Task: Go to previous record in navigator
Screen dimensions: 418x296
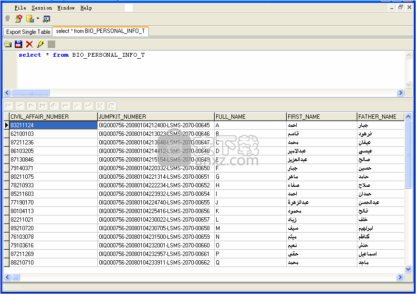Action: [x=20, y=106]
